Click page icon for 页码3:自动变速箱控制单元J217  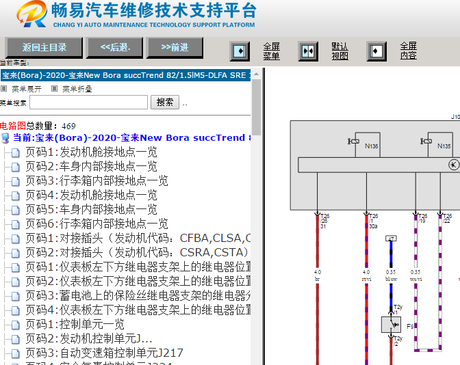[x=16, y=353]
